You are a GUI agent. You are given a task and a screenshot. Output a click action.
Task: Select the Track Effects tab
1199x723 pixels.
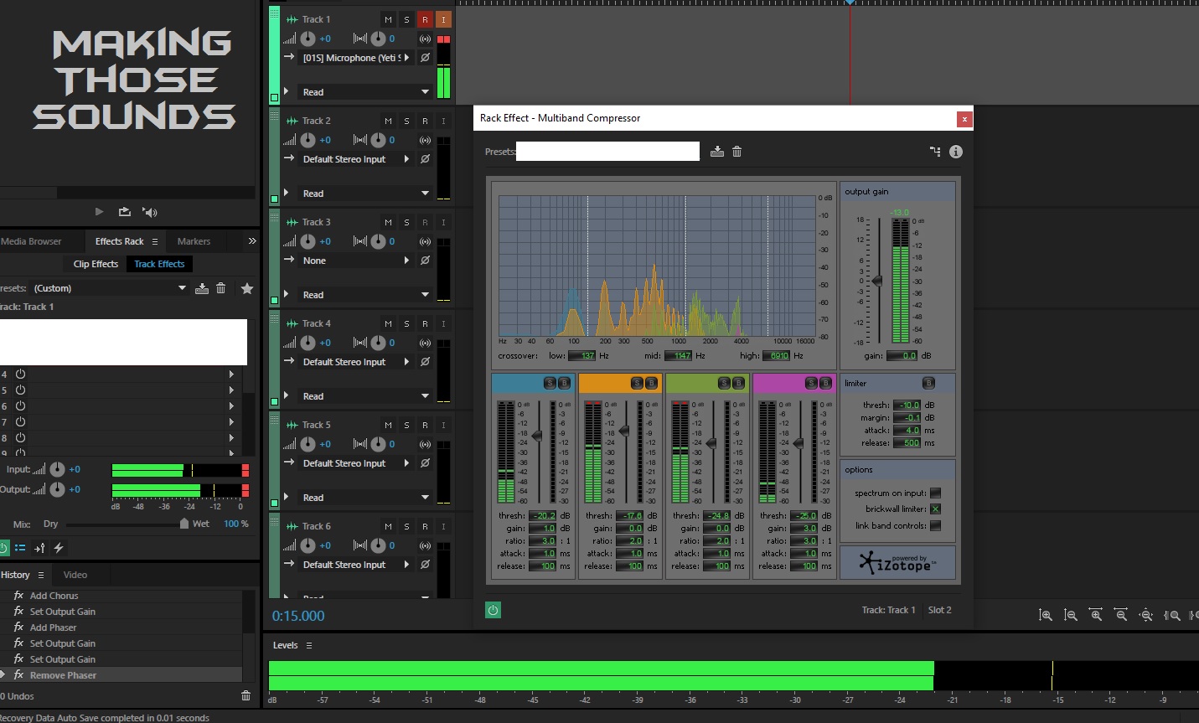[x=159, y=264]
